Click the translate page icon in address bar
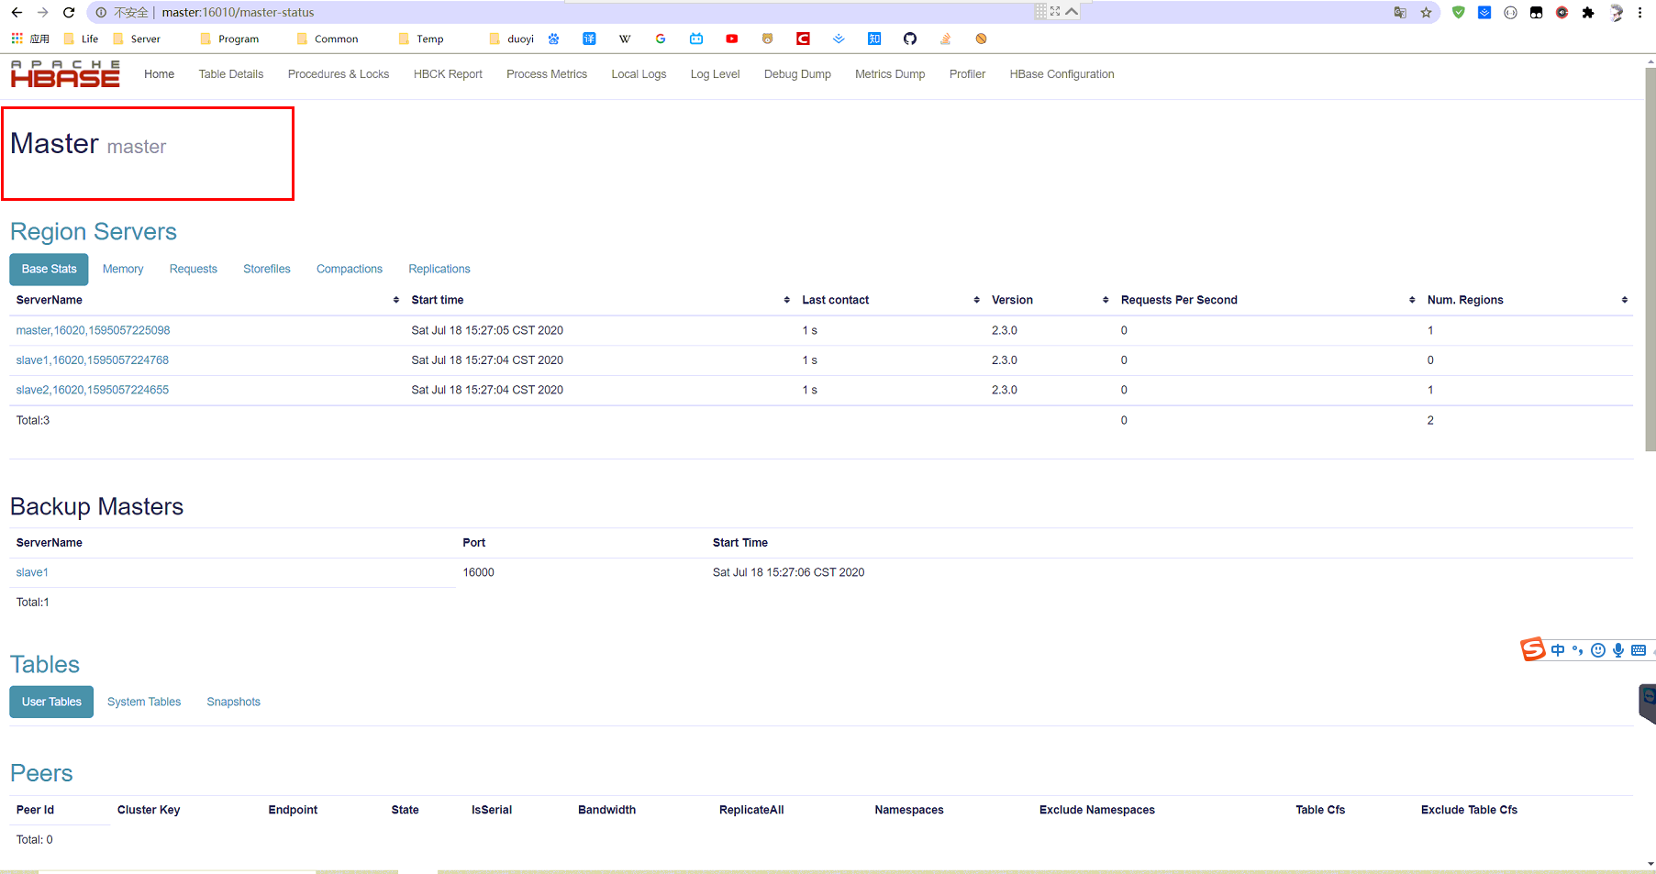 point(1400,13)
